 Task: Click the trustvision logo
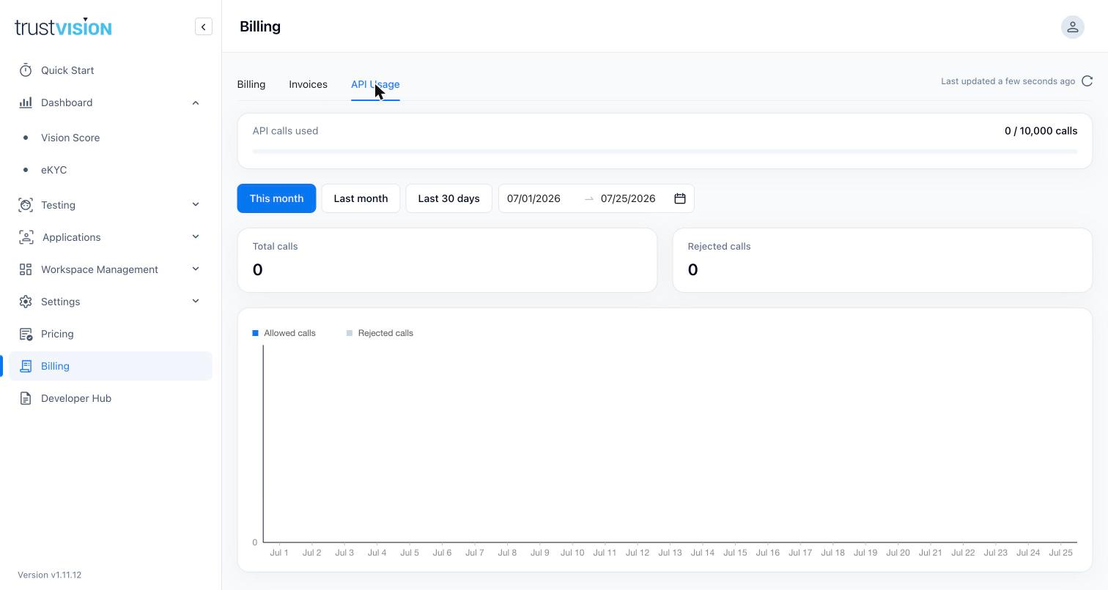point(63,27)
